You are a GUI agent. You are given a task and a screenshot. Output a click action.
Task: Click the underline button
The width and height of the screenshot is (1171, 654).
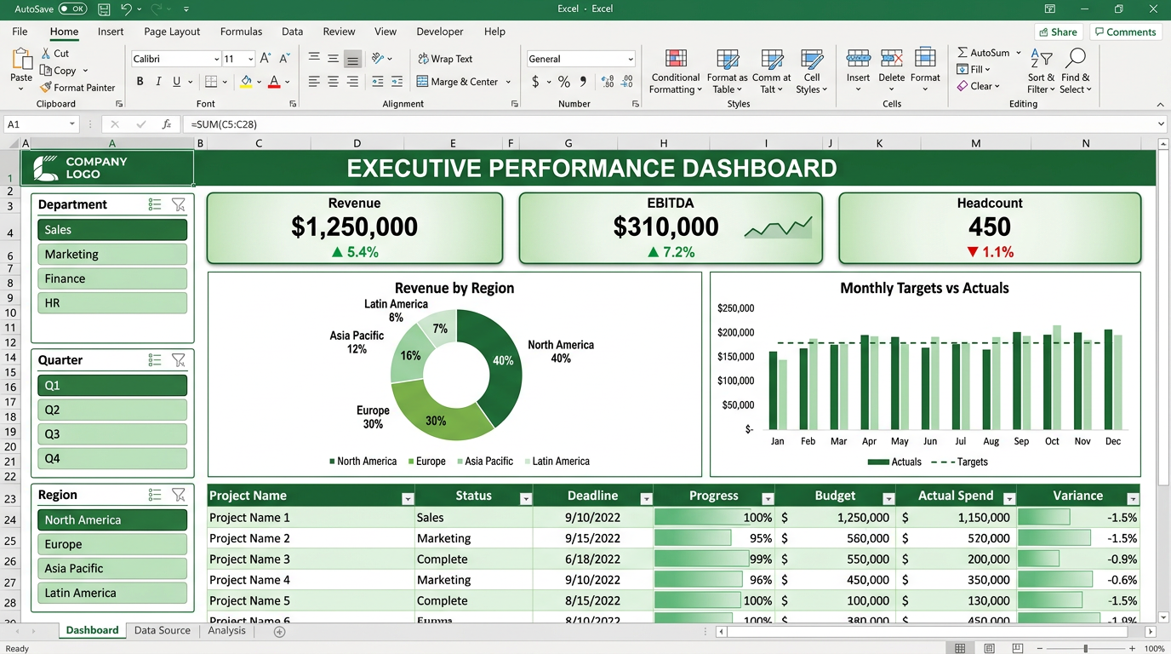[176, 82]
